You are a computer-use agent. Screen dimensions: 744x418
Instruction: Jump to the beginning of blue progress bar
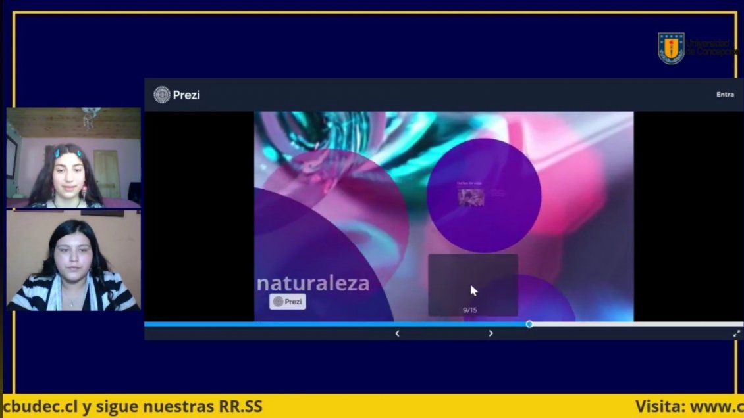(x=147, y=324)
